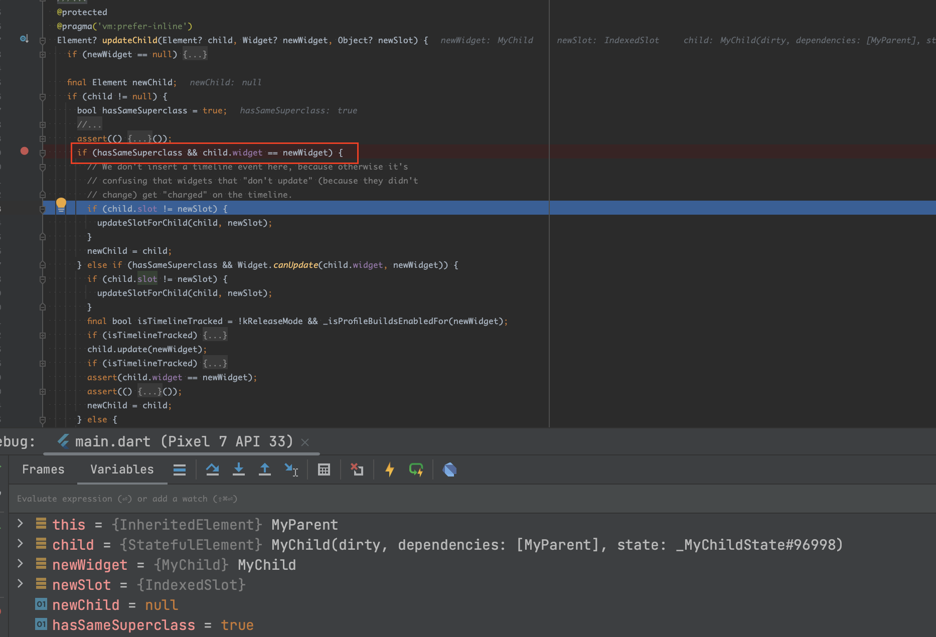The image size is (936, 637).
Task: Collapse the 'else if' canUpdate fold marker
Action: [x=43, y=265]
